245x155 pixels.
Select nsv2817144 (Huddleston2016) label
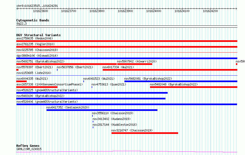(x=115, y=125)
